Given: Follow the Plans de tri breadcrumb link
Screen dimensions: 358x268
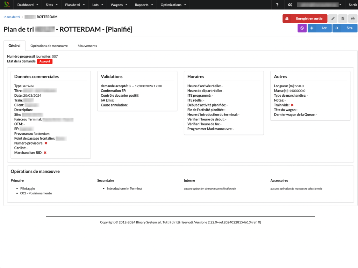Looking at the screenshot, I should (x=12, y=17).
